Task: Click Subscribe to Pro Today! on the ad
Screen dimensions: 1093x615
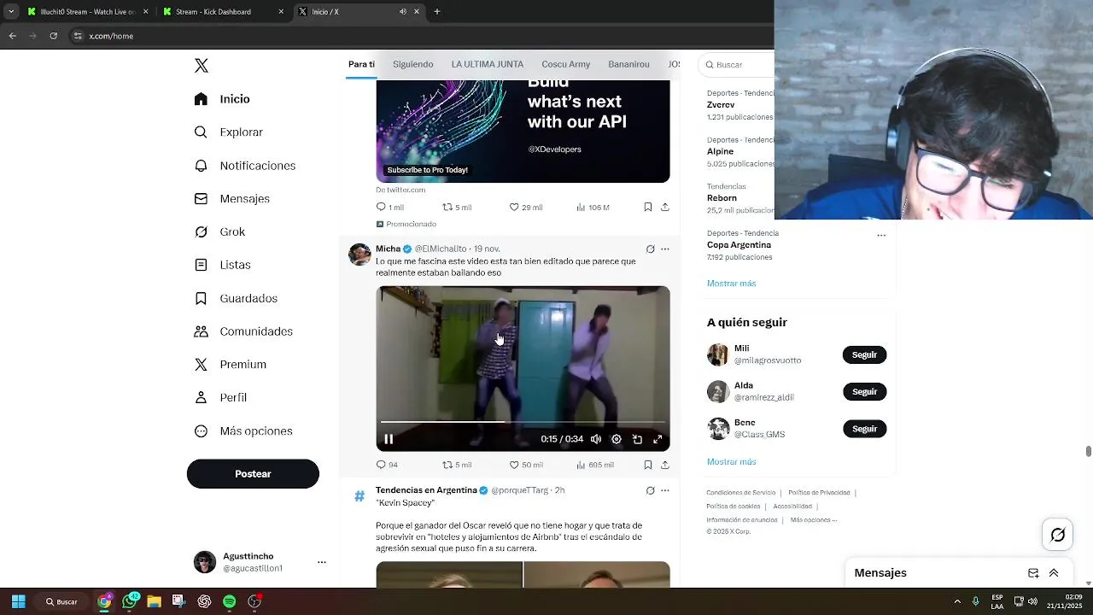Action: (427, 170)
